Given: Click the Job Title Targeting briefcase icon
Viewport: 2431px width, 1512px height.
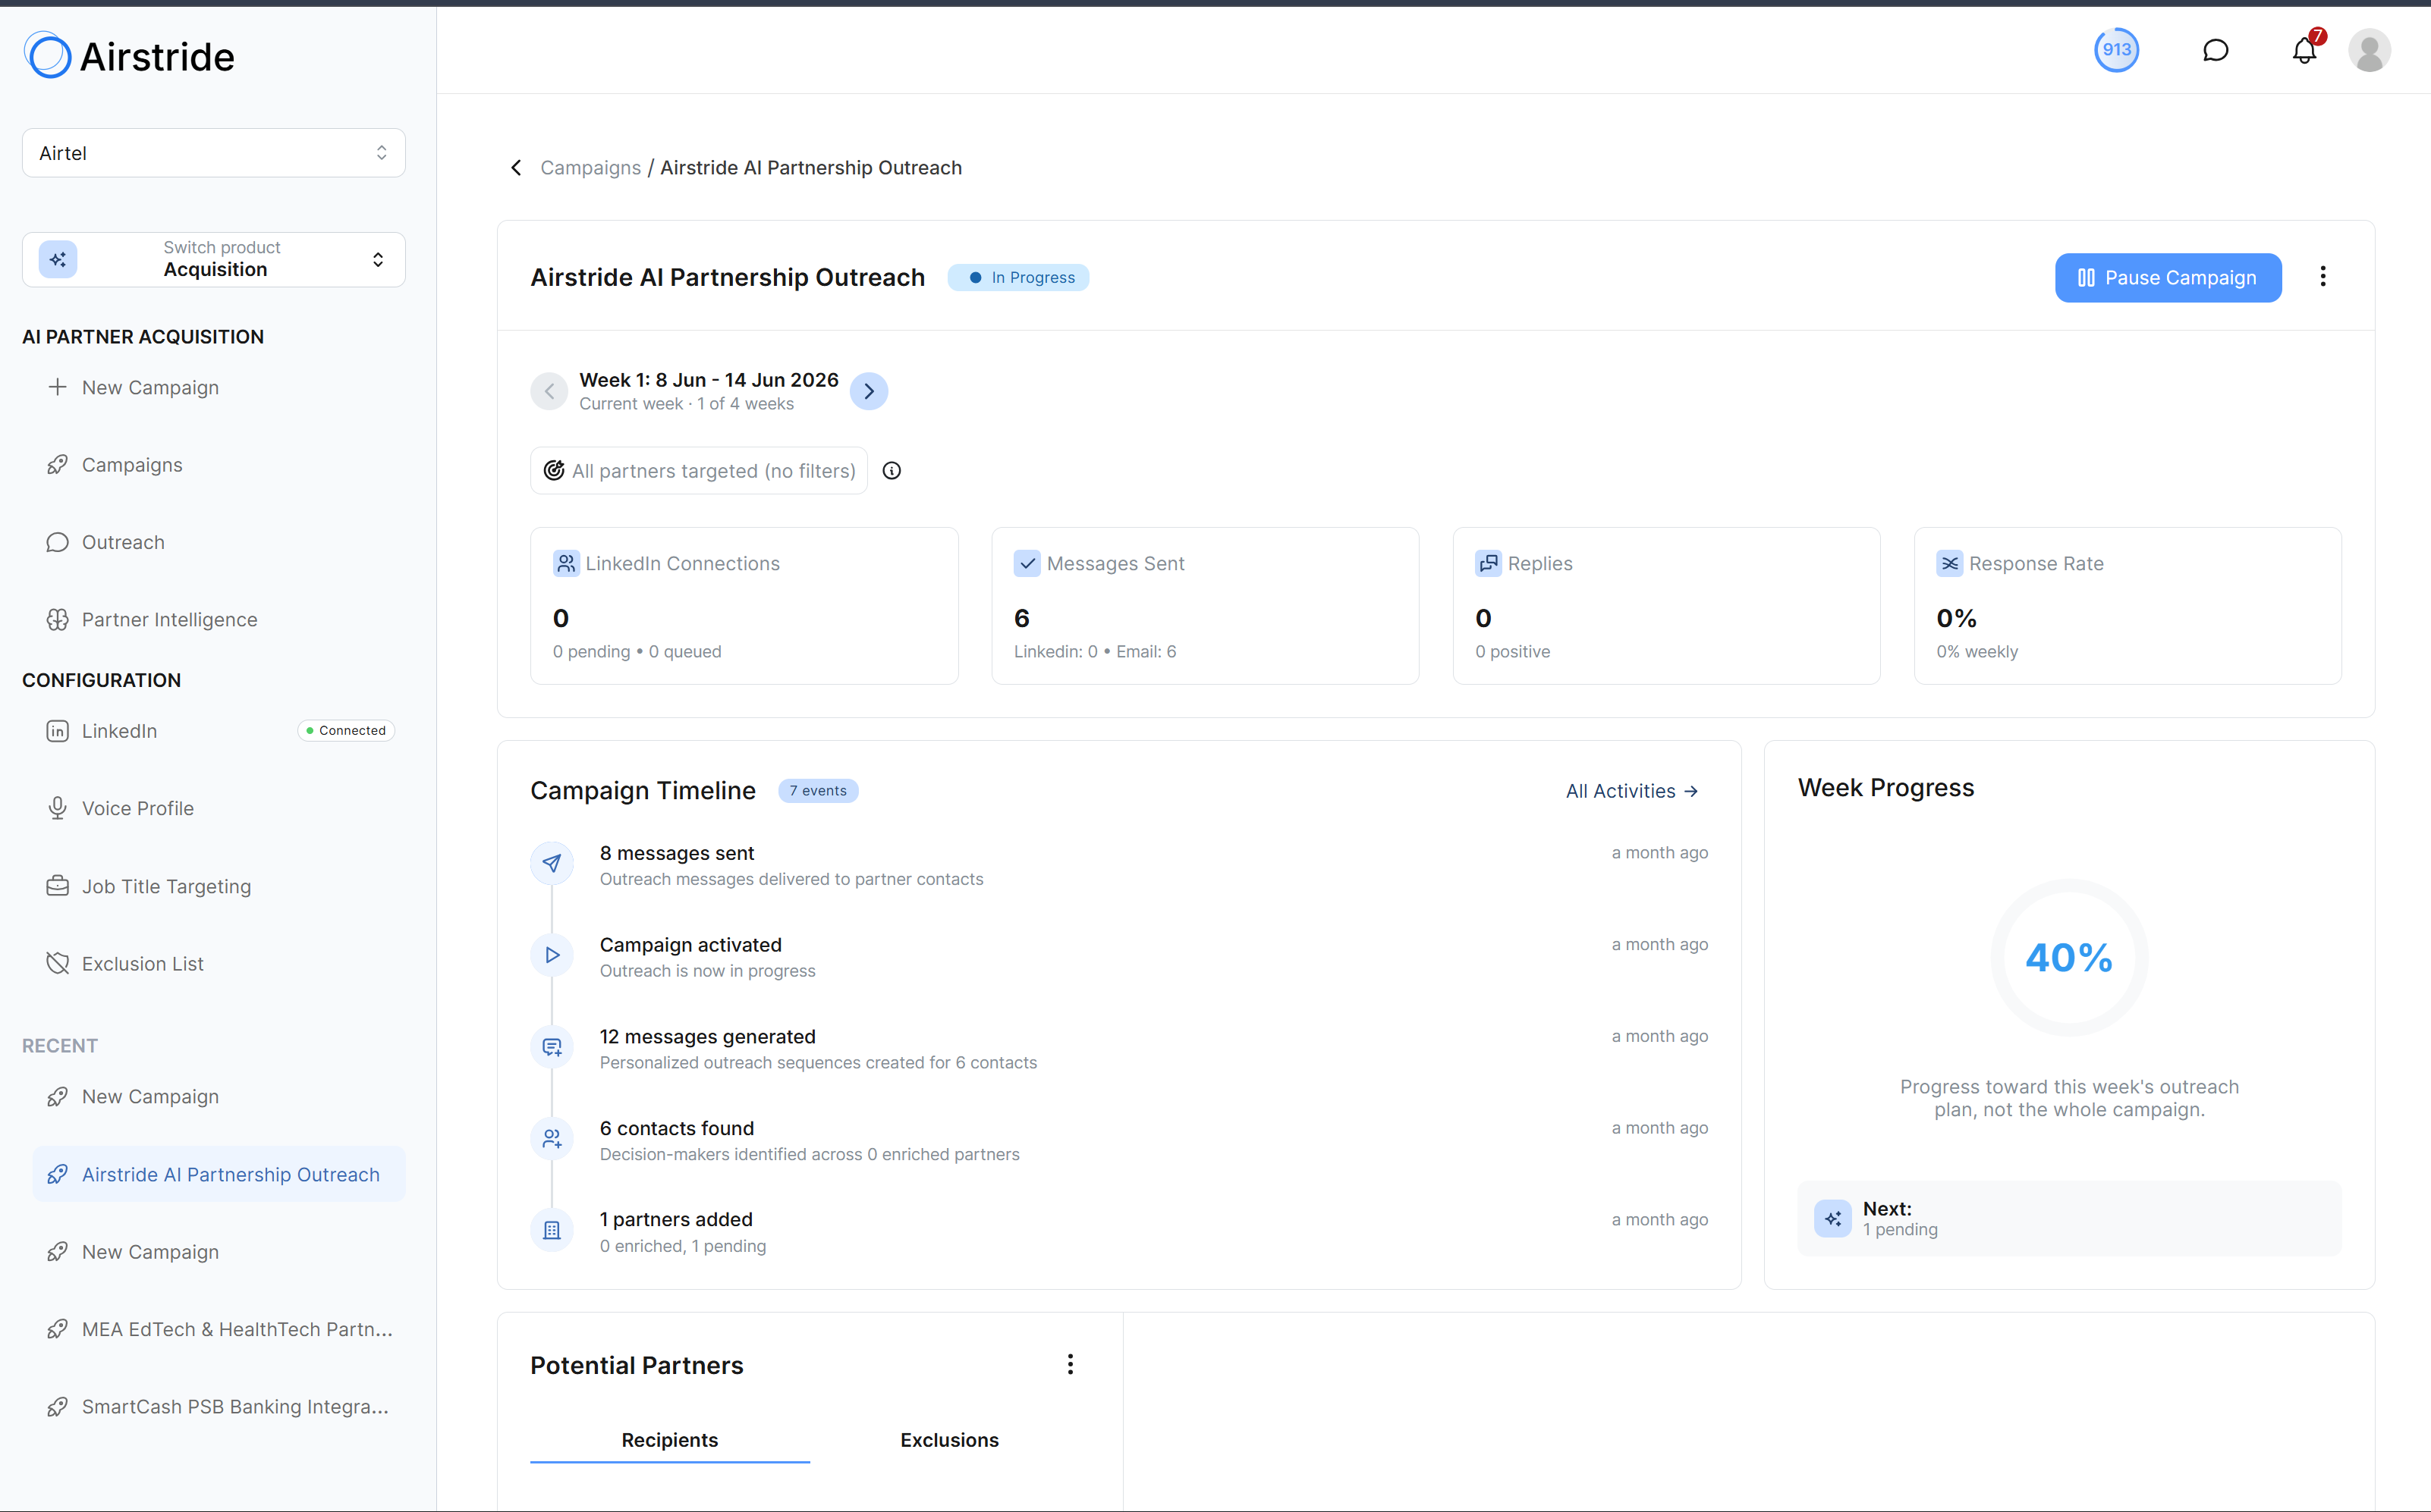Looking at the screenshot, I should (58, 886).
